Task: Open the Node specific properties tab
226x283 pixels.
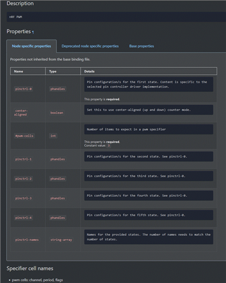Action: 31,46
